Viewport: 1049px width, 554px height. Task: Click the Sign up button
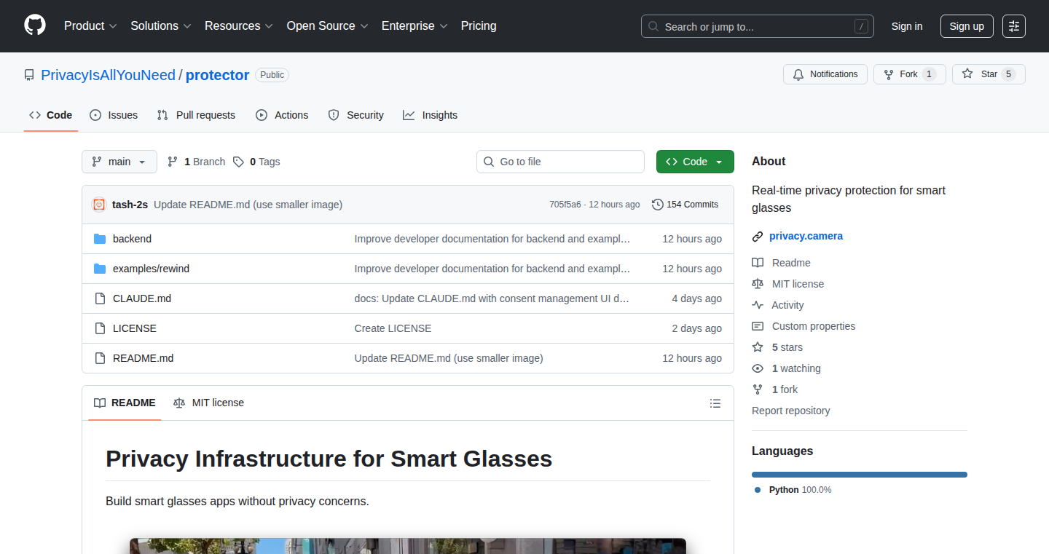coord(967,26)
